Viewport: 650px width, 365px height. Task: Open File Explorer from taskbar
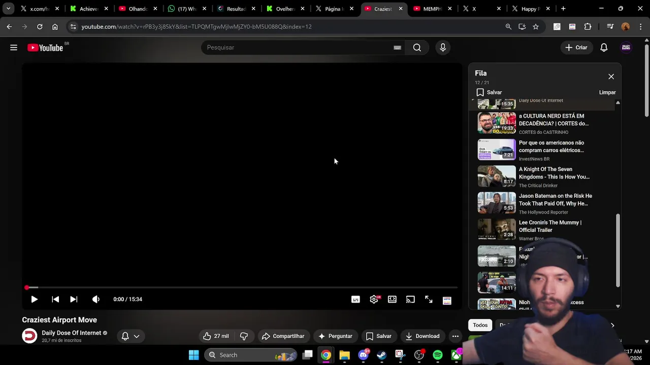coord(344,355)
